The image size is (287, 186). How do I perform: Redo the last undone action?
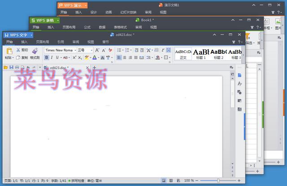[x=34, y=68]
